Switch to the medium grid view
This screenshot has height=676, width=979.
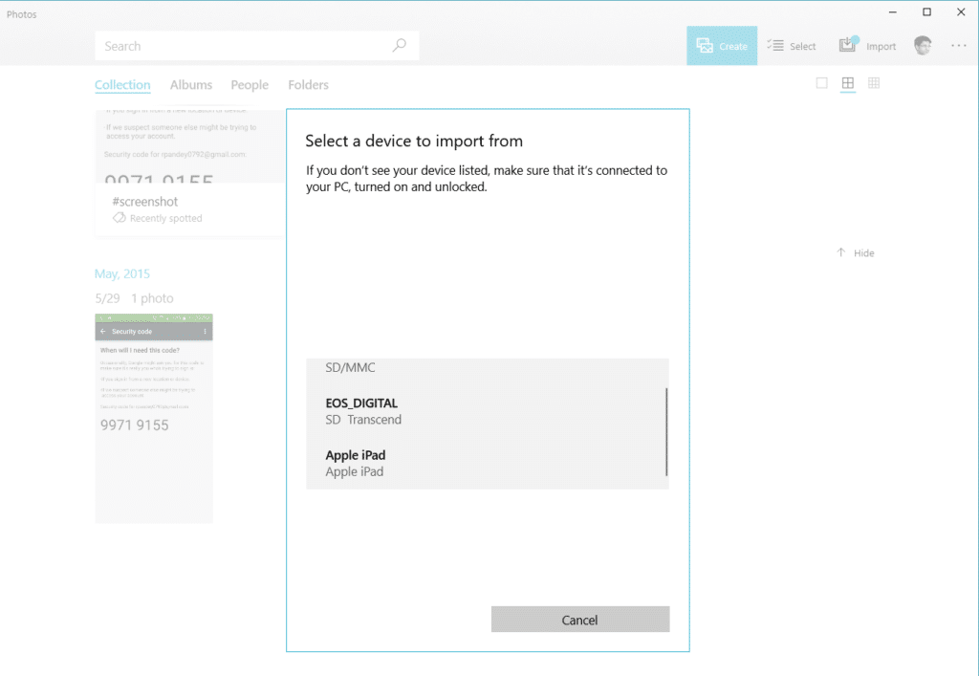click(x=847, y=83)
